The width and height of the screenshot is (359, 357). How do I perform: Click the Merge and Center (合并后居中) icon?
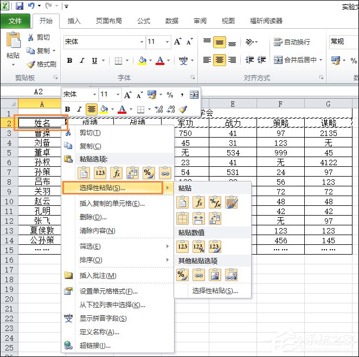(298, 60)
